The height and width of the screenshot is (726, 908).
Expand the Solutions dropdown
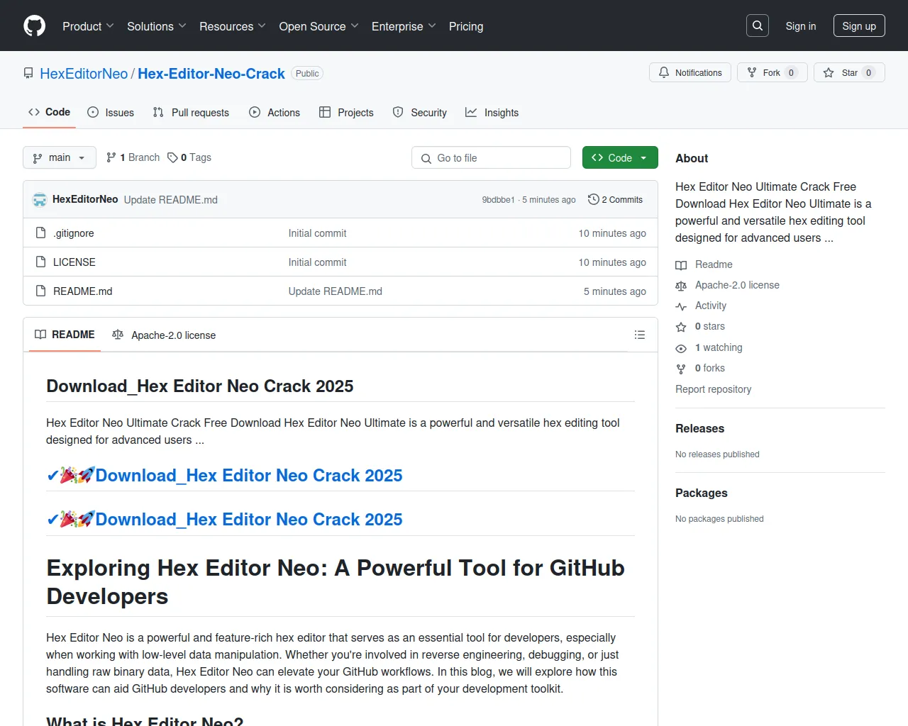[157, 26]
